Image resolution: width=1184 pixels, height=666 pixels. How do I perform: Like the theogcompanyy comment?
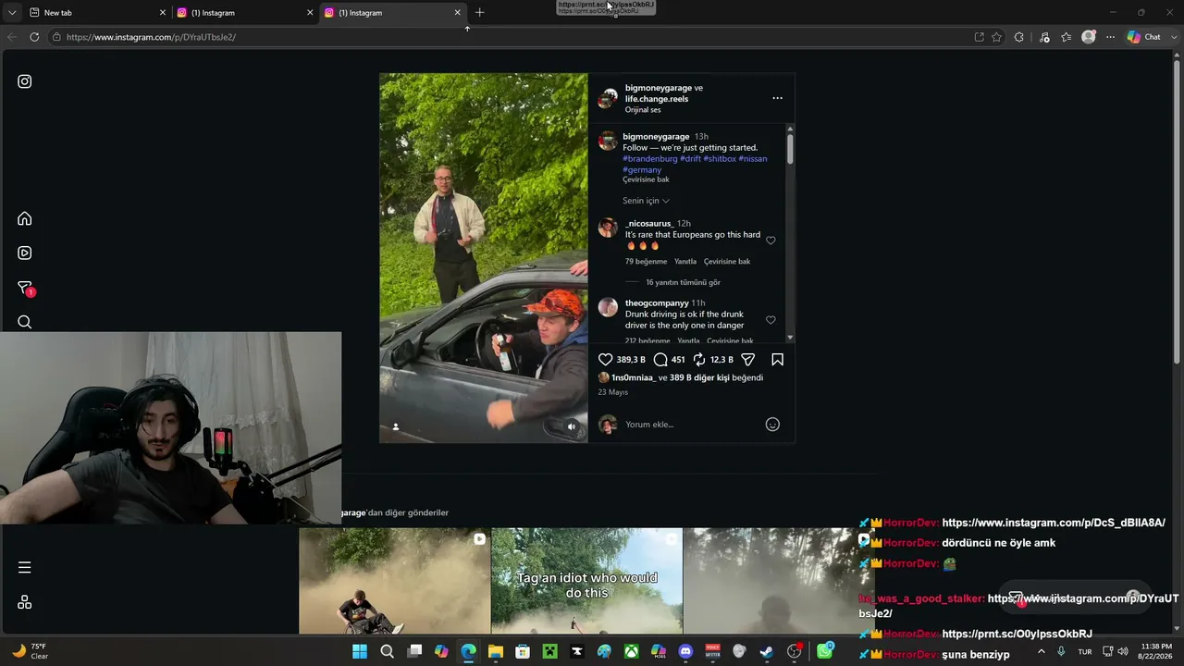point(771,320)
